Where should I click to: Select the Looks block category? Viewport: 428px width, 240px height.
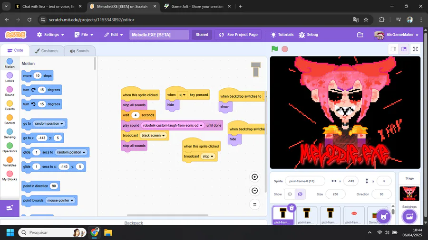point(10,77)
